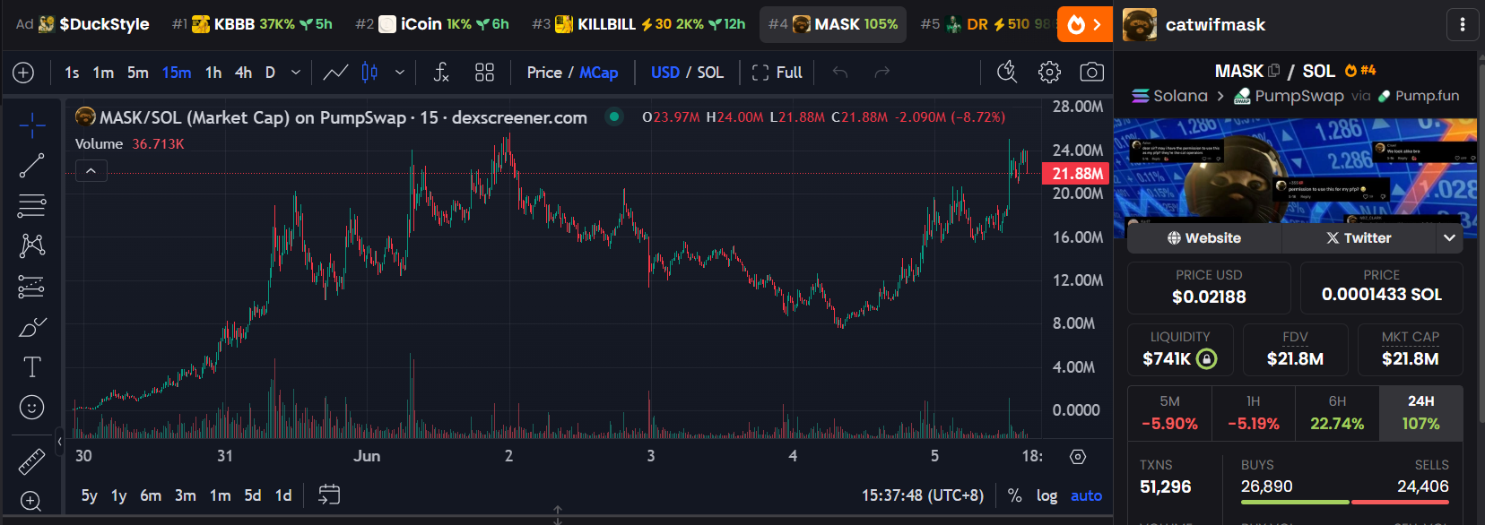
Task: Open the Fibonacci retracement tool
Action: (31, 205)
